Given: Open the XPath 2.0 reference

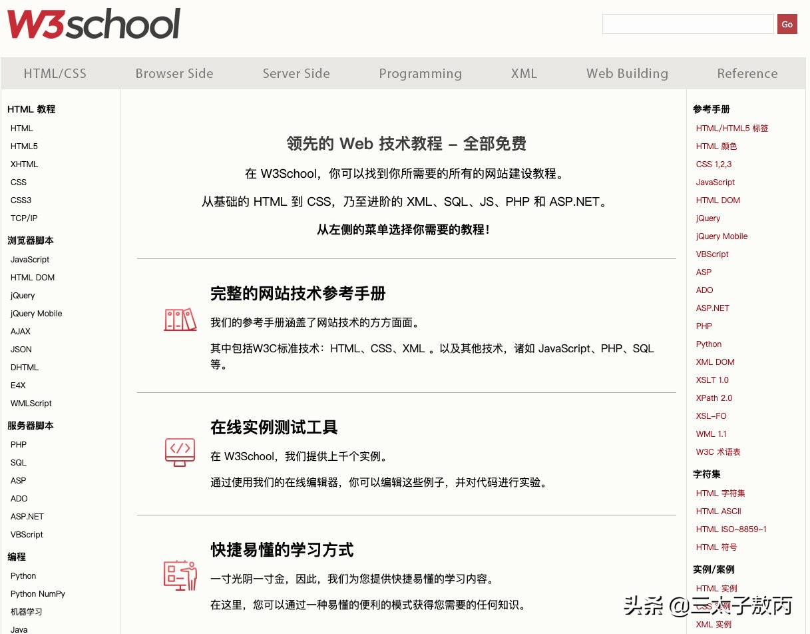Looking at the screenshot, I should coord(713,398).
